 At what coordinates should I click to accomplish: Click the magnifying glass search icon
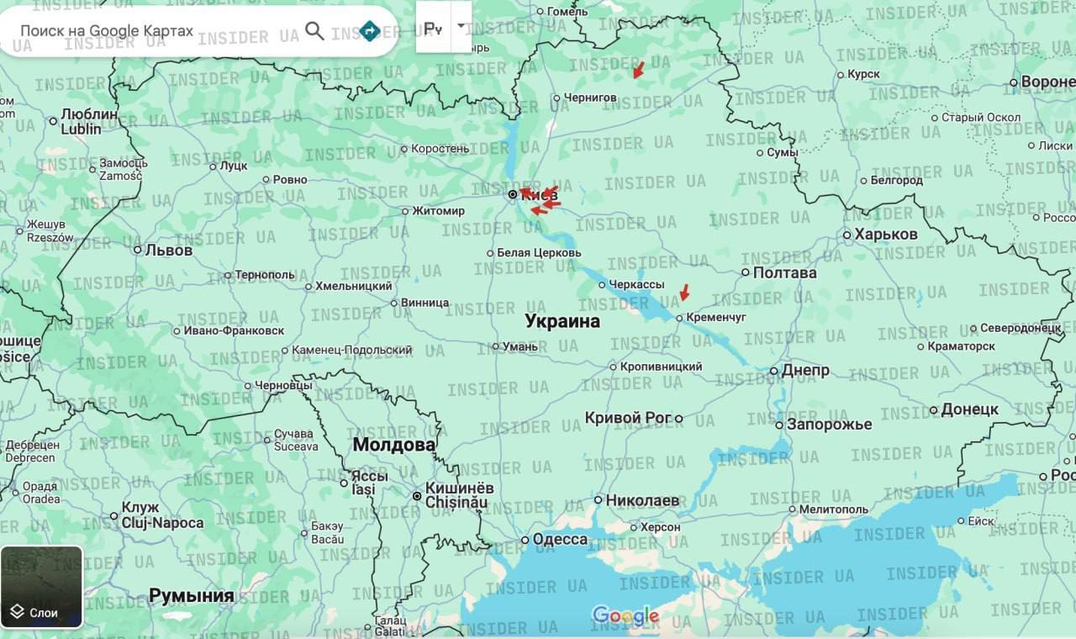pyautogui.click(x=314, y=31)
